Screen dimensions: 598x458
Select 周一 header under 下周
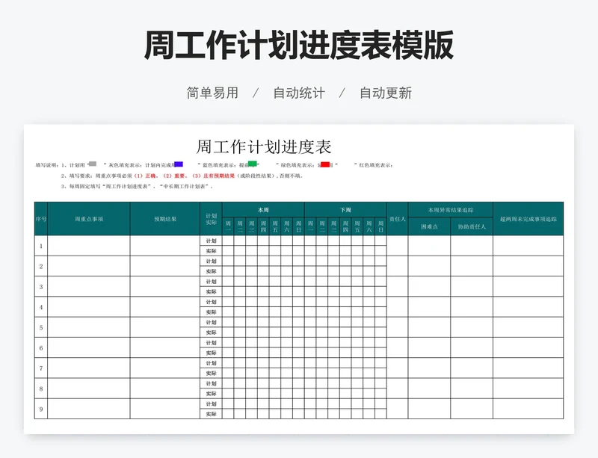(310, 226)
